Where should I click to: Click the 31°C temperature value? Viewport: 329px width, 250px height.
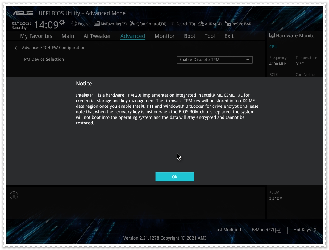click(x=300, y=64)
